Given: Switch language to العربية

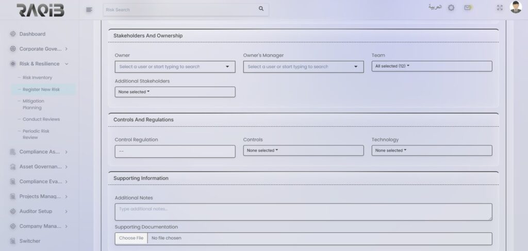Looking at the screenshot, I should pos(435,7).
